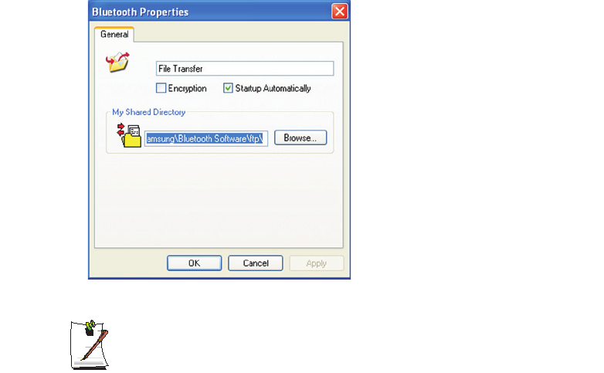The width and height of the screenshot is (604, 373).
Task: Click the greyed-out Apply button
Action: (x=316, y=263)
